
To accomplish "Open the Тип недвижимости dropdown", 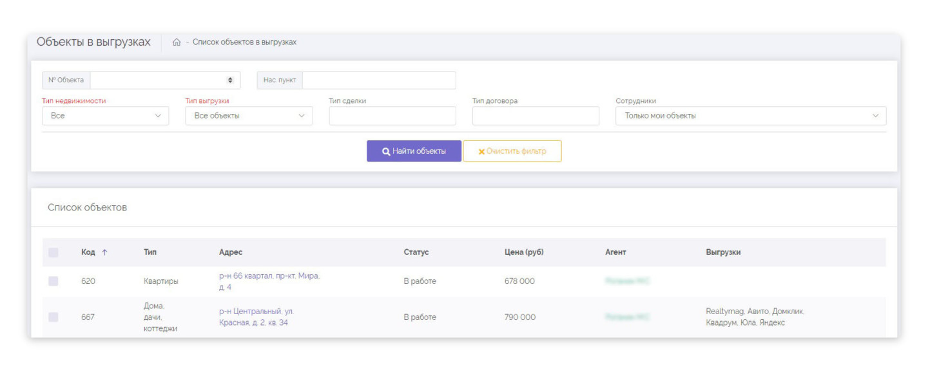I will [105, 116].
